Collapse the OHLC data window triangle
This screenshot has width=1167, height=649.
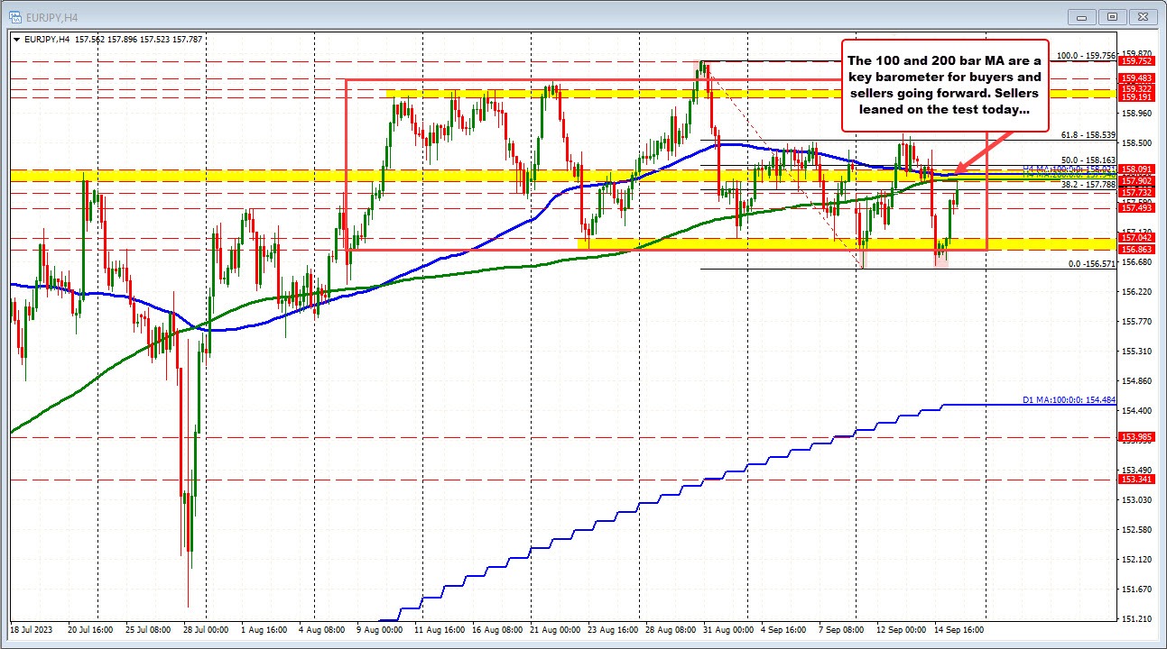point(14,39)
